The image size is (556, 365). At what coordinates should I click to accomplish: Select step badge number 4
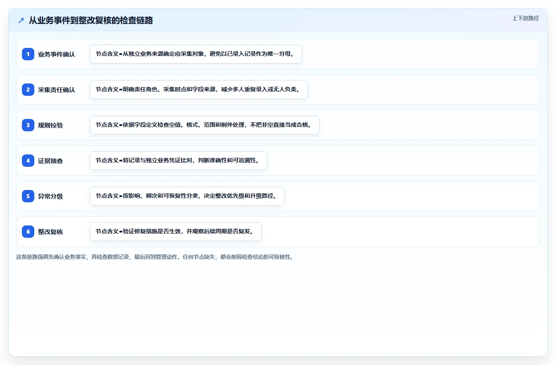tap(28, 161)
